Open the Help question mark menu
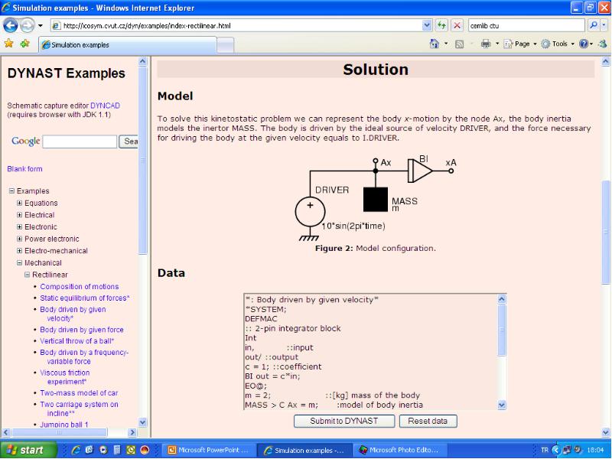The width and height of the screenshot is (612, 459). pos(585,44)
